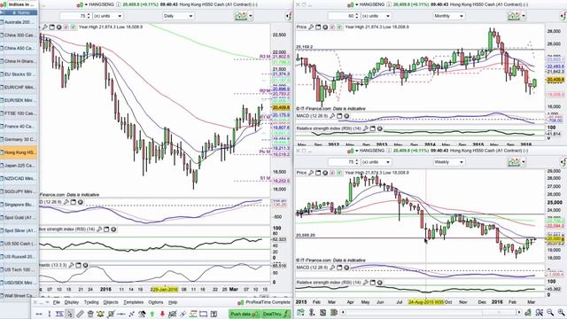The height and width of the screenshot is (319, 567).
Task: Select Spot Gold in the watchlist
Action: pyautogui.click(x=19, y=217)
